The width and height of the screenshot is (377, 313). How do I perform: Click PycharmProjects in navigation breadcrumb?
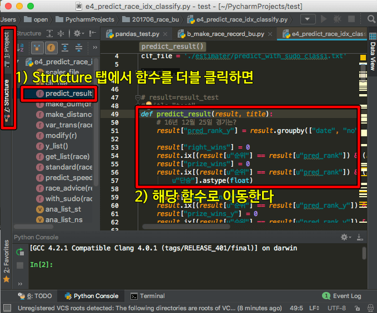tap(85, 19)
